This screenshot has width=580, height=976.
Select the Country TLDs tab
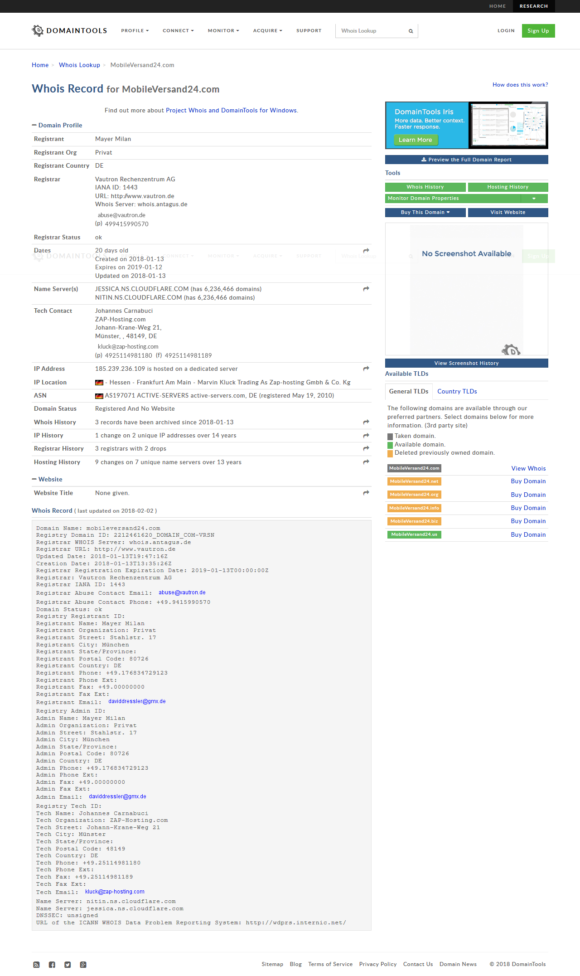457,391
